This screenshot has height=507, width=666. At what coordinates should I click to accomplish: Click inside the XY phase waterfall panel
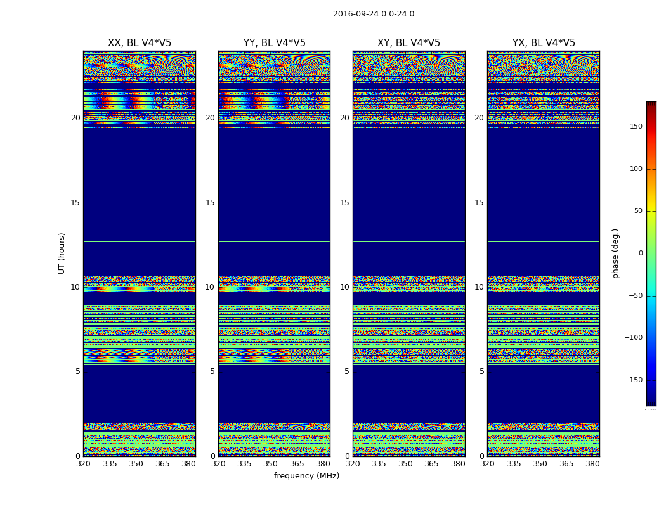pos(408,190)
